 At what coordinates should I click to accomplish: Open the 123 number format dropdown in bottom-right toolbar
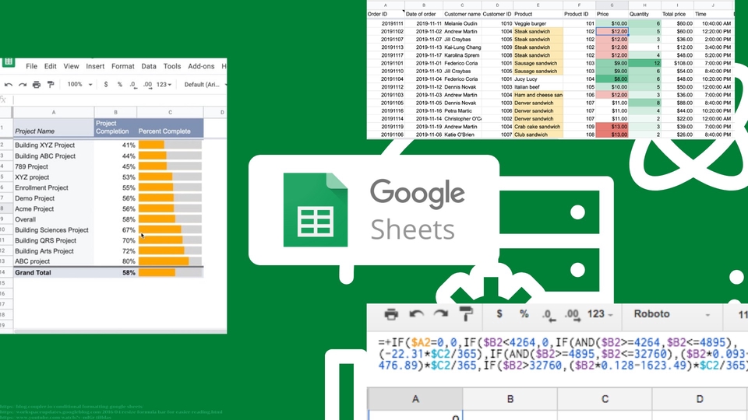[600, 313]
